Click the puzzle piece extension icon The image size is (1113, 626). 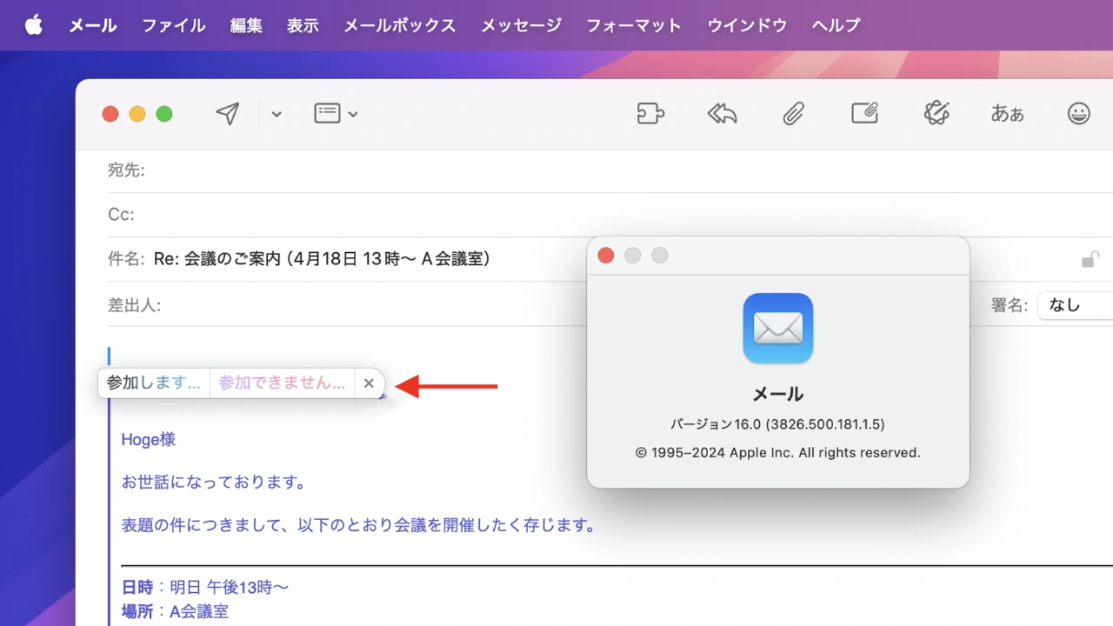pyautogui.click(x=650, y=114)
